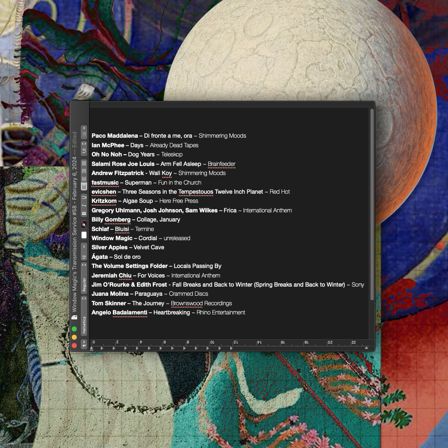Screen dimensions: 448x448
Task: Toggle italic formatting in the toolbar
Action: point(84,205)
